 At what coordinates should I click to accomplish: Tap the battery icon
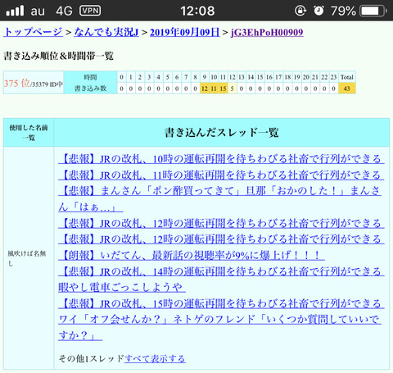point(373,11)
